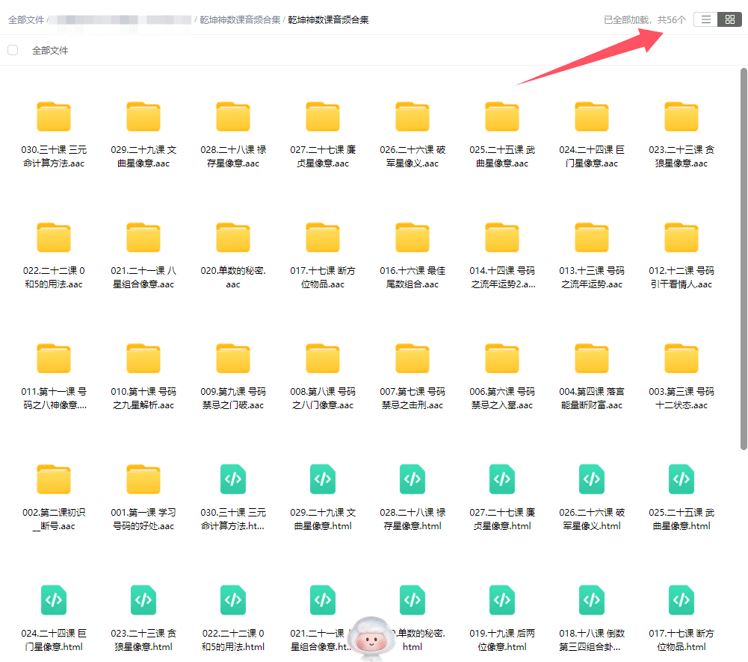Go to 全部文件 breadcrumb root

coord(25,20)
